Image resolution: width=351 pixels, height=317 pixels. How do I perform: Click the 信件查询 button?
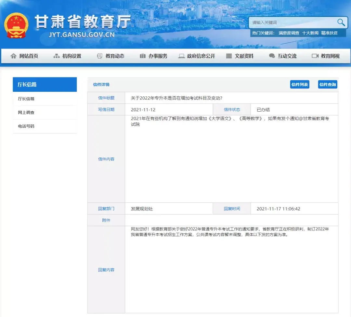click(x=327, y=84)
